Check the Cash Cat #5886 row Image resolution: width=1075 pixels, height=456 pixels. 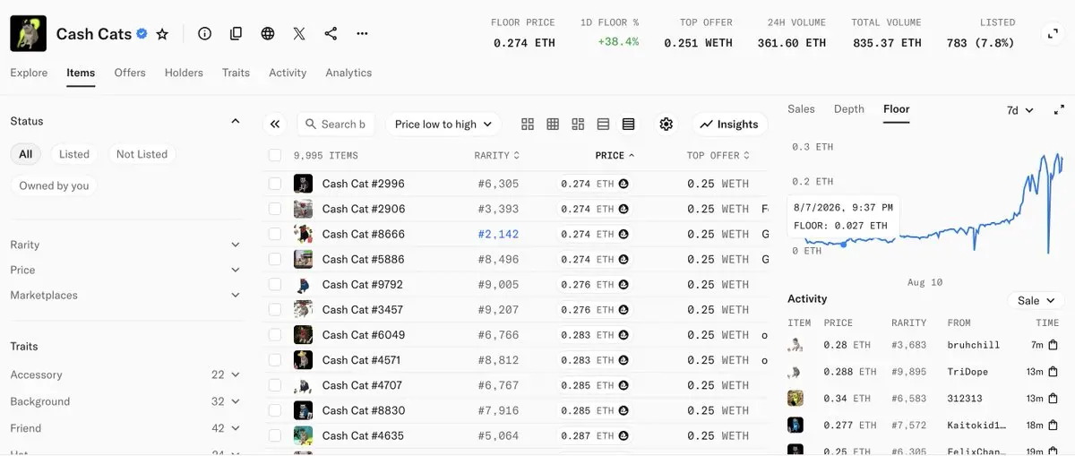(x=275, y=259)
